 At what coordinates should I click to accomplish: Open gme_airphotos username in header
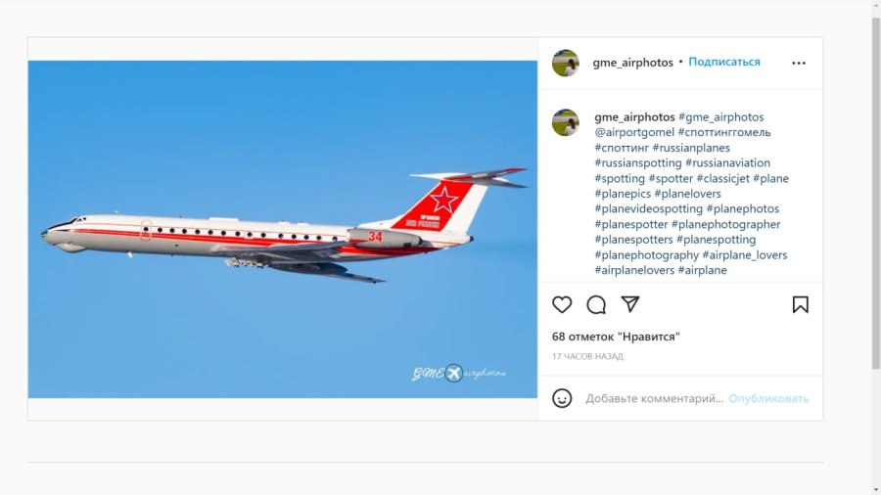tap(632, 63)
